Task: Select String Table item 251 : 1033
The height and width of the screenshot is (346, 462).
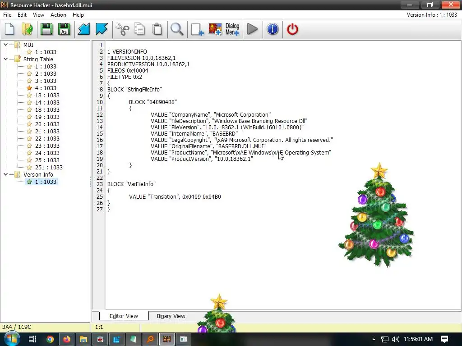Action: coord(49,168)
